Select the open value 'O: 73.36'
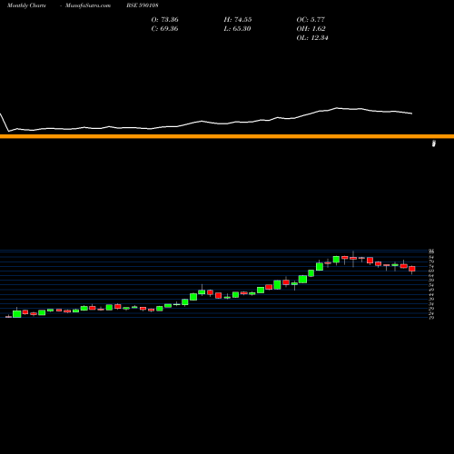The height and width of the screenshot is (454, 454). (164, 20)
